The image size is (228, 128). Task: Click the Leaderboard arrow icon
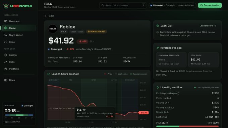click(x=215, y=26)
